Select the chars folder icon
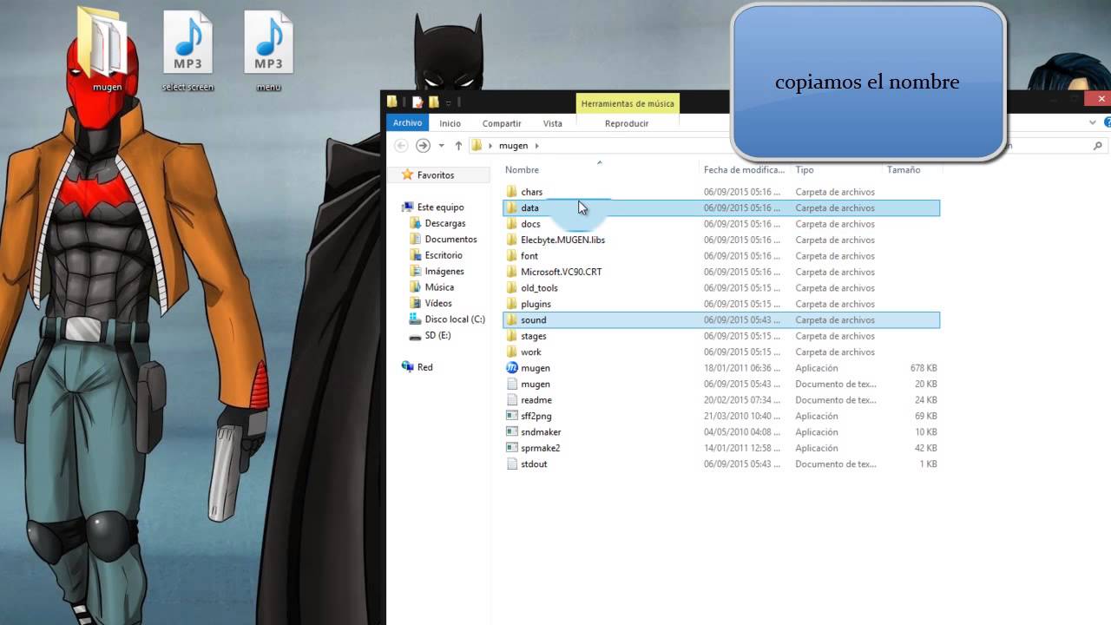This screenshot has width=1111, height=625. click(512, 192)
